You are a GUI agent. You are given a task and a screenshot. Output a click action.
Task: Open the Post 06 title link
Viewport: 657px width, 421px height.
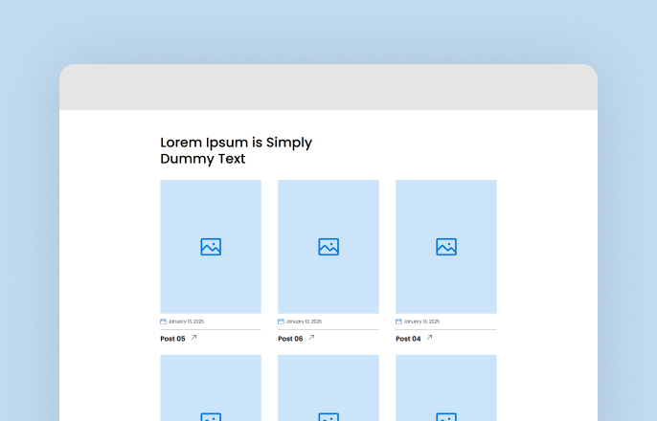(290, 339)
